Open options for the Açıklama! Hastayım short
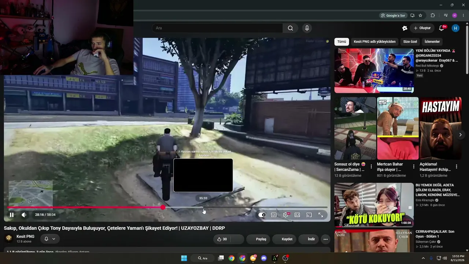The width and height of the screenshot is (469, 264). point(457,167)
